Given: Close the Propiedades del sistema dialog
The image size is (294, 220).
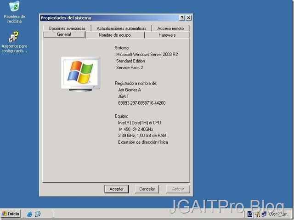Looking at the screenshot, I should (x=189, y=18).
